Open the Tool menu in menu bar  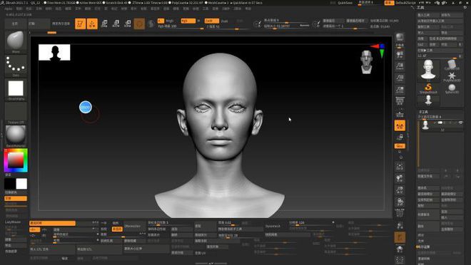coord(206,9)
